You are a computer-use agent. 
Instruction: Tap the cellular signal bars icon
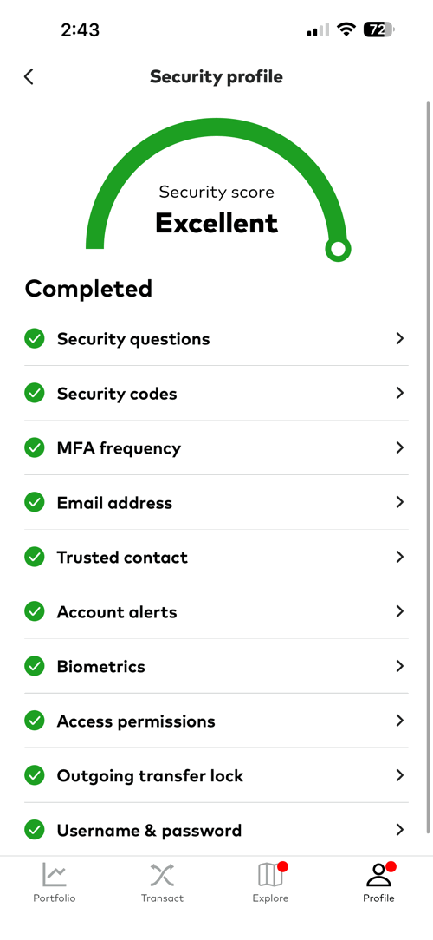pyautogui.click(x=318, y=29)
